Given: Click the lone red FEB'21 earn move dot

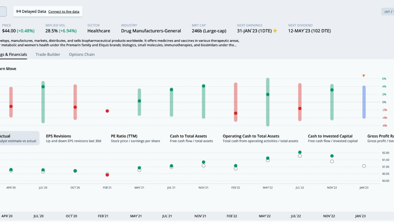Looking at the screenshot, I should click(107, 111).
